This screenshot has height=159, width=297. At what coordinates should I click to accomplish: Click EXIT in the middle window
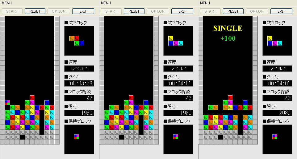coord(182,11)
